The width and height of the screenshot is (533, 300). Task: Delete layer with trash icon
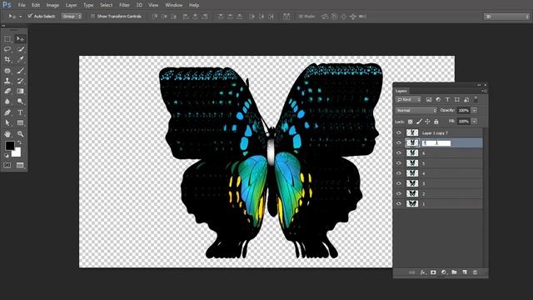[x=476, y=272]
